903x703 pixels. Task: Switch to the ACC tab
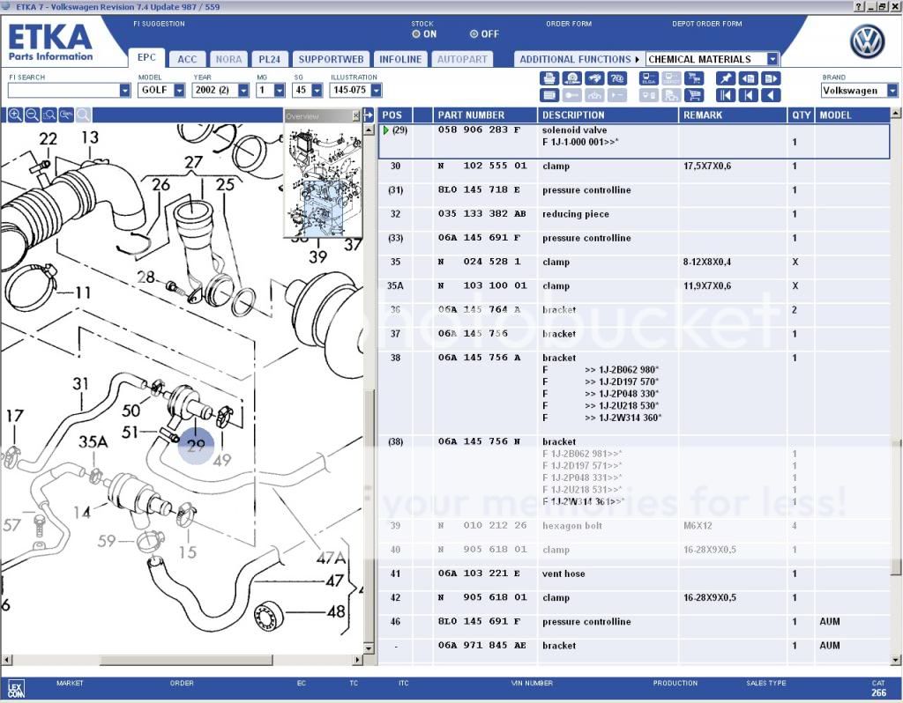click(x=187, y=59)
